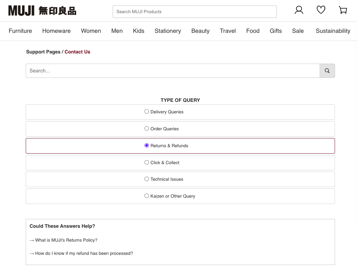The width and height of the screenshot is (357, 267).
Task: Open the Sale menu
Action: click(298, 31)
